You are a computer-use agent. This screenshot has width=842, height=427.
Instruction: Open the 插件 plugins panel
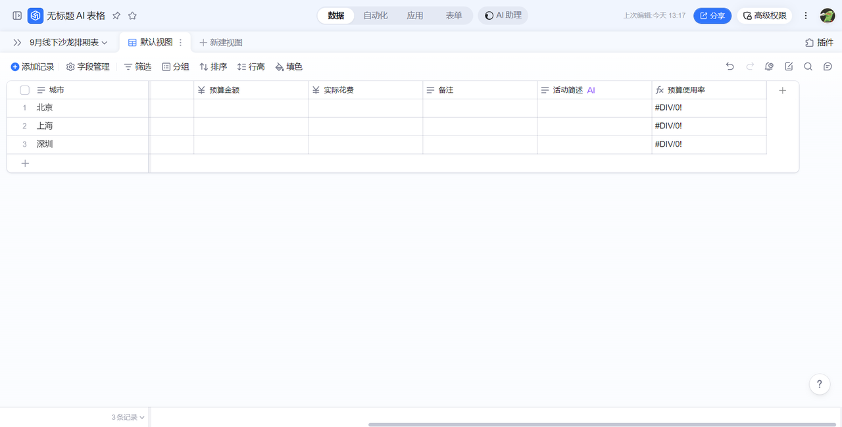point(819,42)
